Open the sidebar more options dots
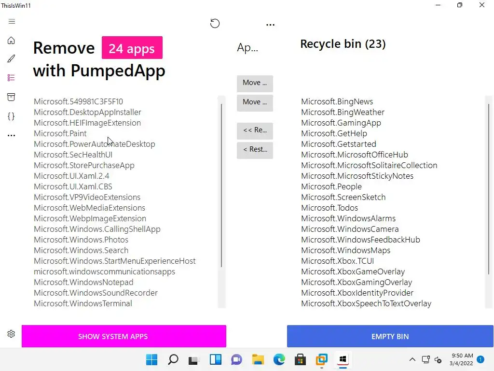494x371 pixels. coord(11,135)
